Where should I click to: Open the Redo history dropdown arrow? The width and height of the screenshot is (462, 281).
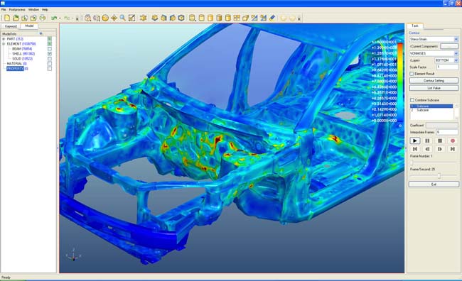click(x=72, y=18)
